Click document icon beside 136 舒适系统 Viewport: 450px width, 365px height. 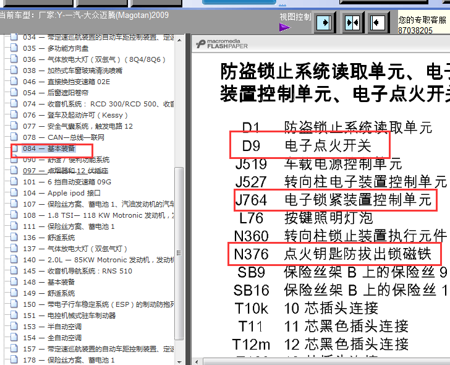coord(14,237)
